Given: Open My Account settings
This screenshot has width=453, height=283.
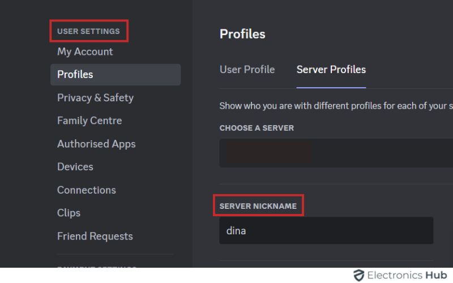Looking at the screenshot, I should click(x=85, y=52).
